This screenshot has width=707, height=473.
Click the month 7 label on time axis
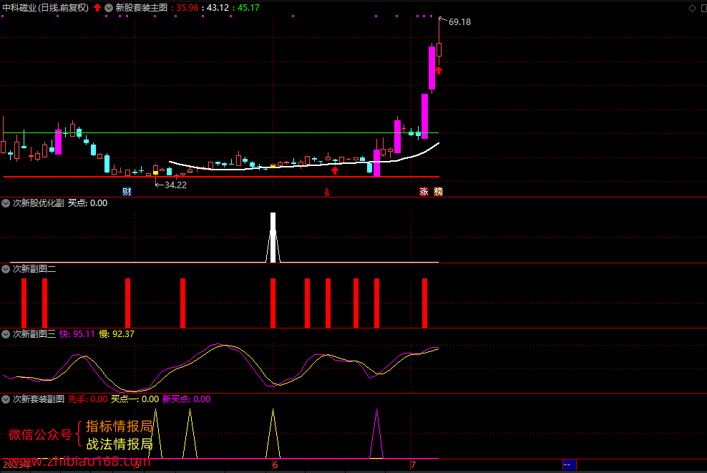pyautogui.click(x=414, y=465)
